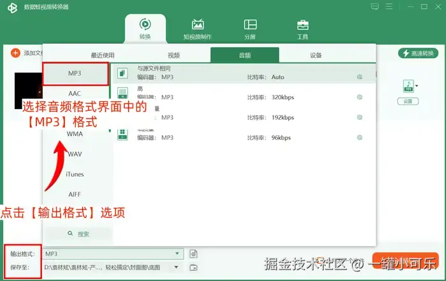Choose the 192kbps MP3 preset
This screenshot has height=281, width=446.
coord(243,114)
